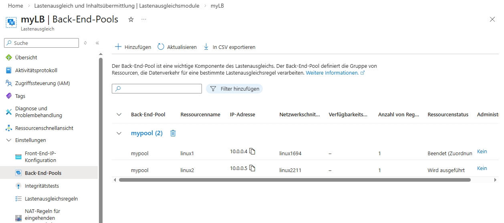Open the mypool (2) link

[147, 133]
